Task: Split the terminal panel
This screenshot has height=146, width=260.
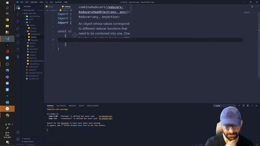Action: coord(243,105)
